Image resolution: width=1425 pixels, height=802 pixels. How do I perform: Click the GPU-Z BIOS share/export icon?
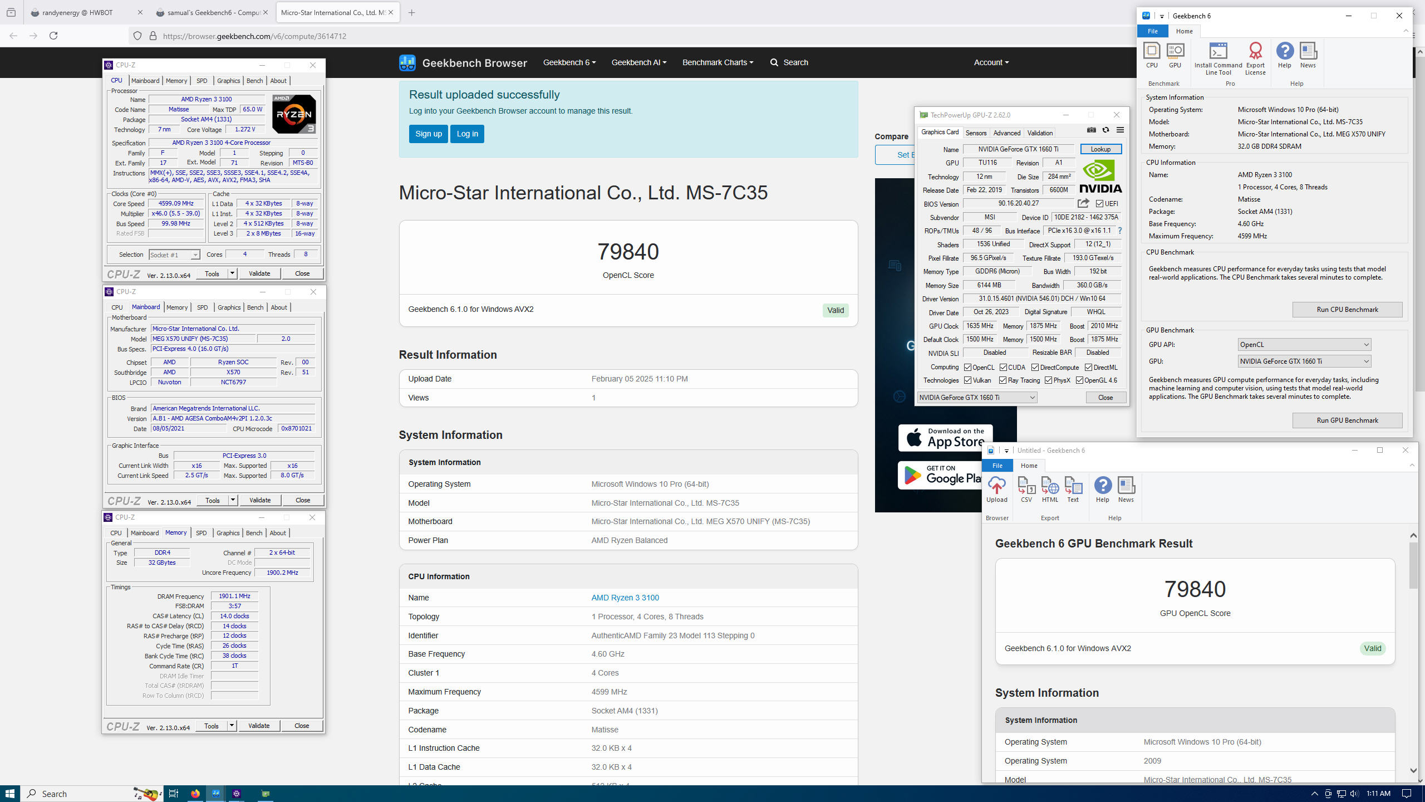[1083, 203]
